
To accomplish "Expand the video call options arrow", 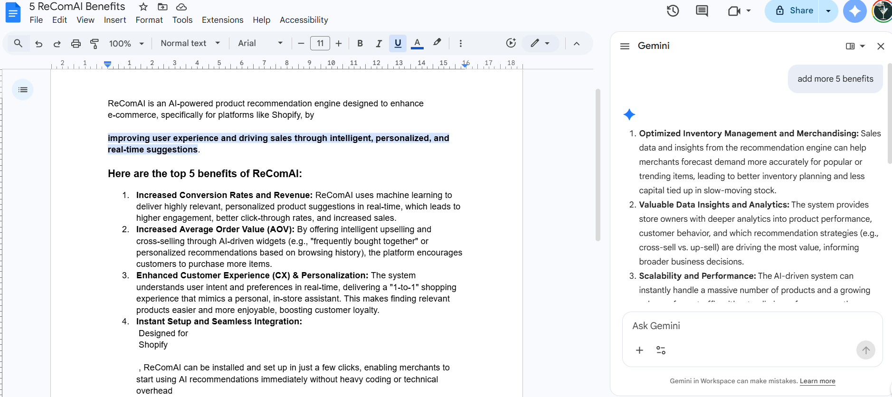I will point(749,10).
